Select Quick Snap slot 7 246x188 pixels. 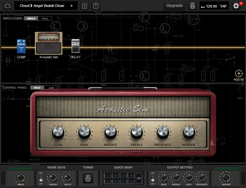[x=123, y=181]
